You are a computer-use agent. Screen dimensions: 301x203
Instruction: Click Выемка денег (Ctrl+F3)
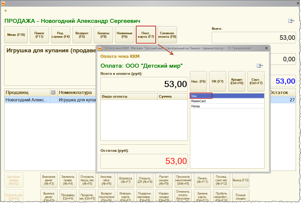(49, 196)
